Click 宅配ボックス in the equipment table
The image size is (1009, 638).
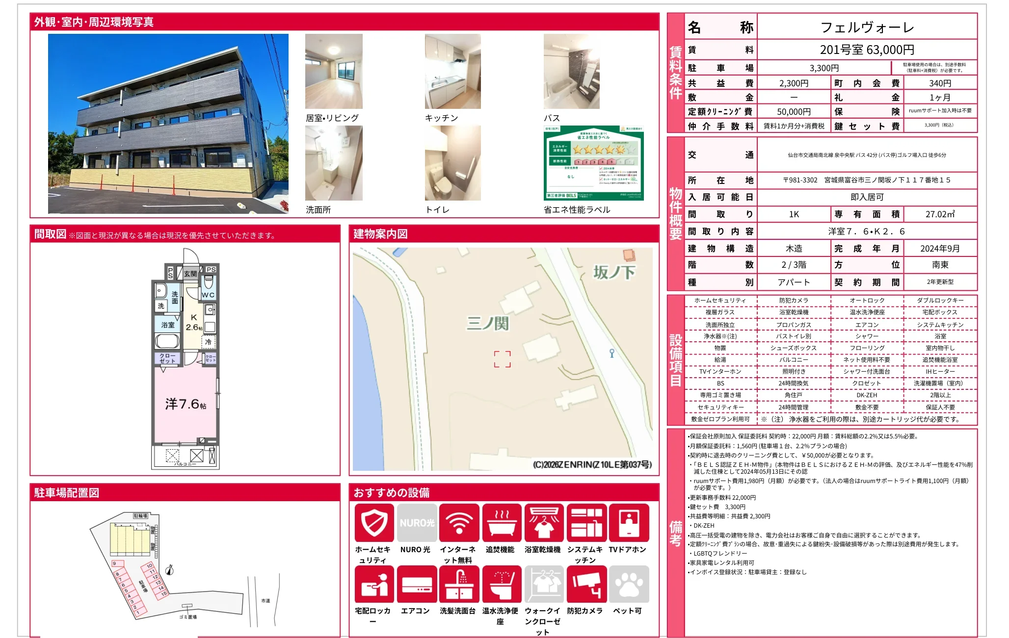coord(940,312)
